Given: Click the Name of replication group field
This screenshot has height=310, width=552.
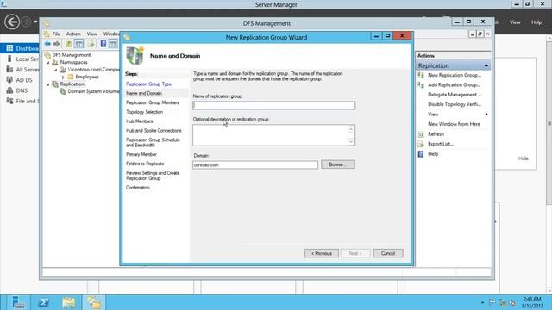Looking at the screenshot, I should coord(274,105).
